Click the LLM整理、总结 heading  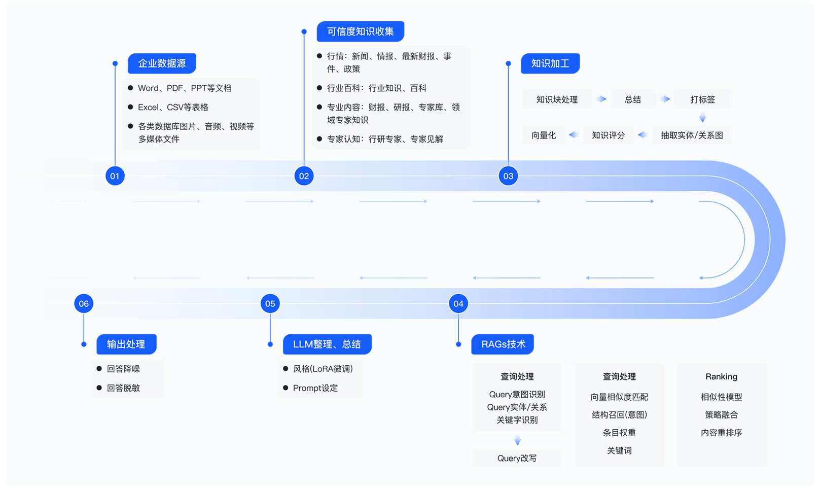click(327, 344)
